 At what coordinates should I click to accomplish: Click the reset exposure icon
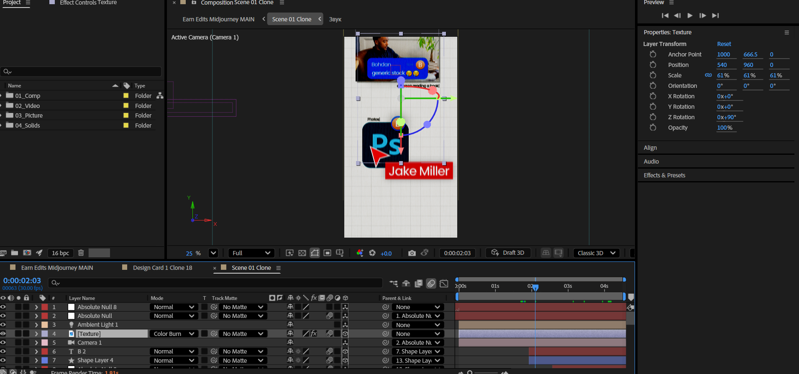pyautogui.click(x=372, y=253)
